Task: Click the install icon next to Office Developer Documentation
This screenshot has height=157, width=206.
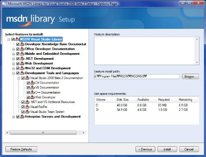Action: pyautogui.click(x=22, y=49)
